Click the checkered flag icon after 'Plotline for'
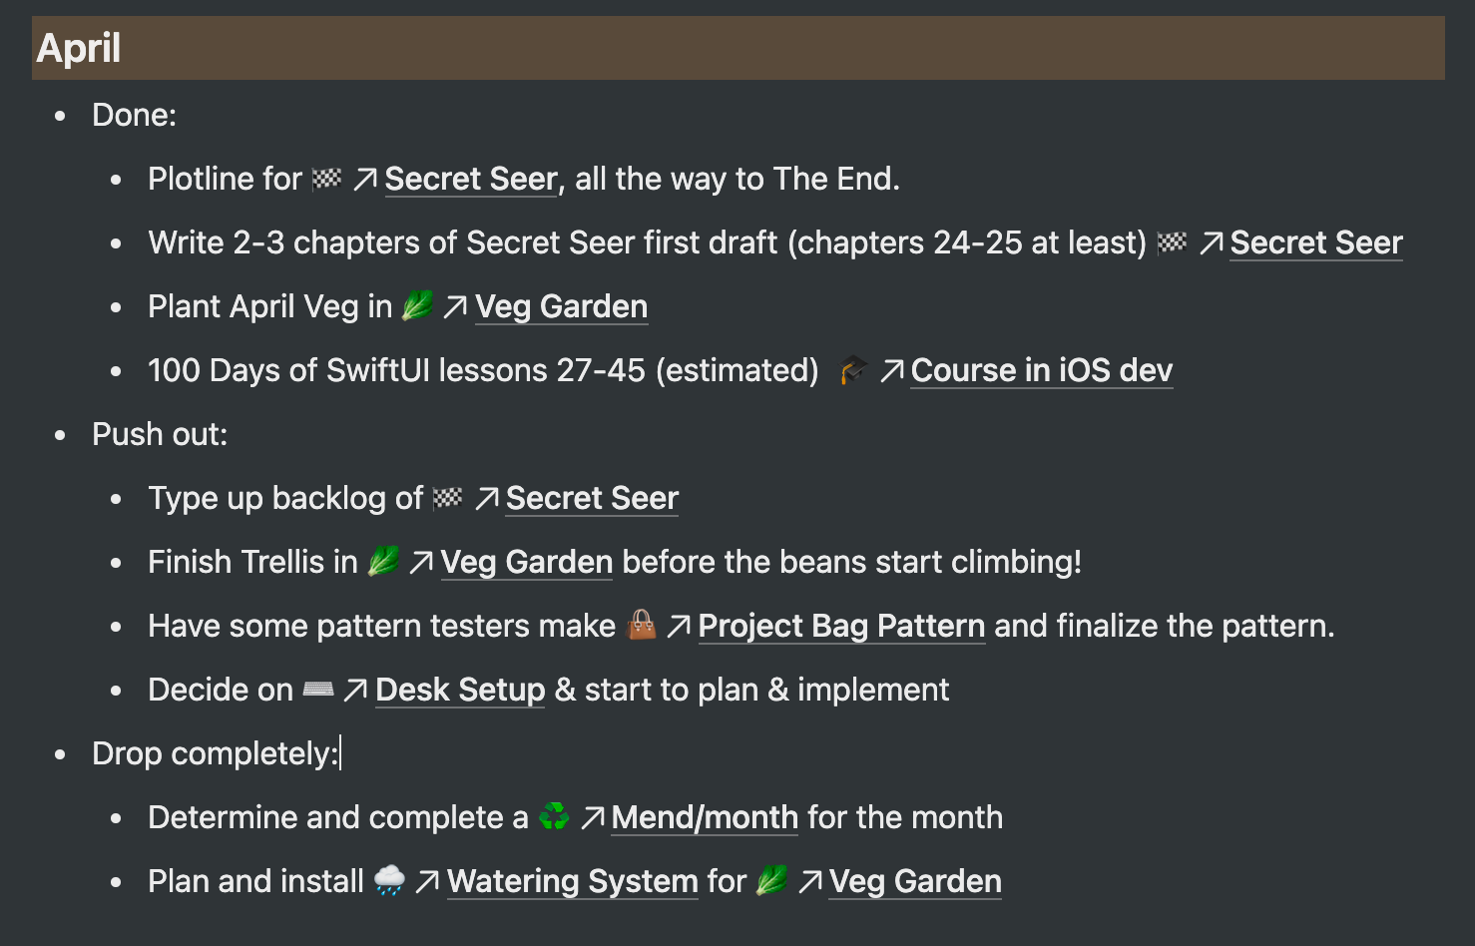The height and width of the screenshot is (946, 1475). [x=327, y=180]
